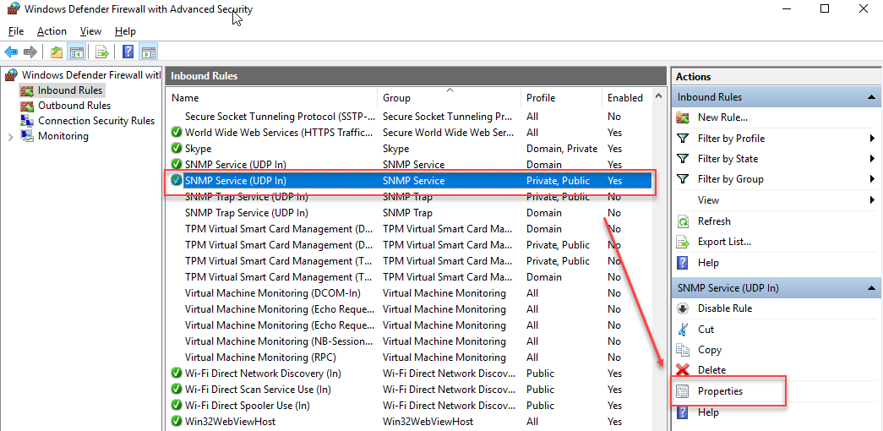Image resolution: width=883 pixels, height=431 pixels.
Task: Click the Help toolbar icon
Action: point(128,52)
